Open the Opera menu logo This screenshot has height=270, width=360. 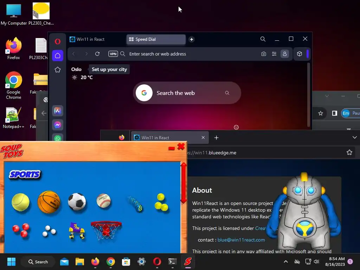pyautogui.click(x=58, y=41)
